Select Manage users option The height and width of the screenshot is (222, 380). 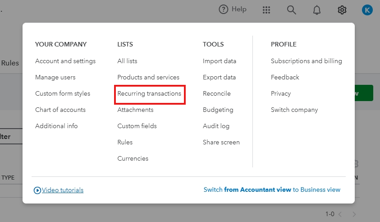[x=55, y=77]
